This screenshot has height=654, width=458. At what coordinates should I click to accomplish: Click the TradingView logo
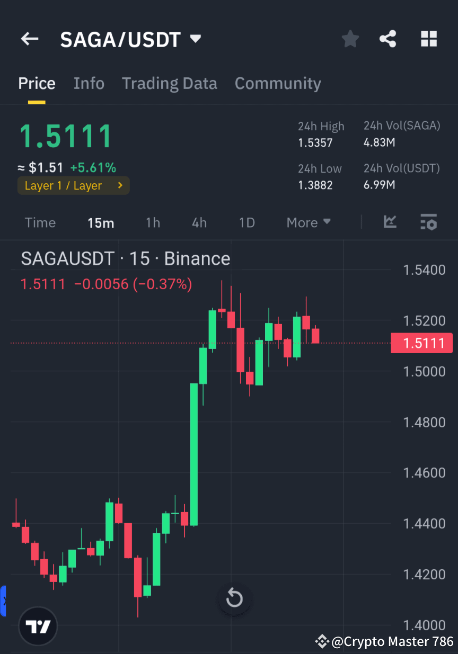pos(37,626)
